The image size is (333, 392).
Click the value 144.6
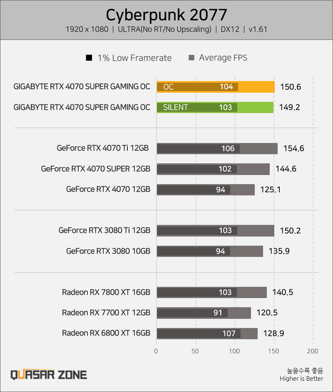pos(286,169)
